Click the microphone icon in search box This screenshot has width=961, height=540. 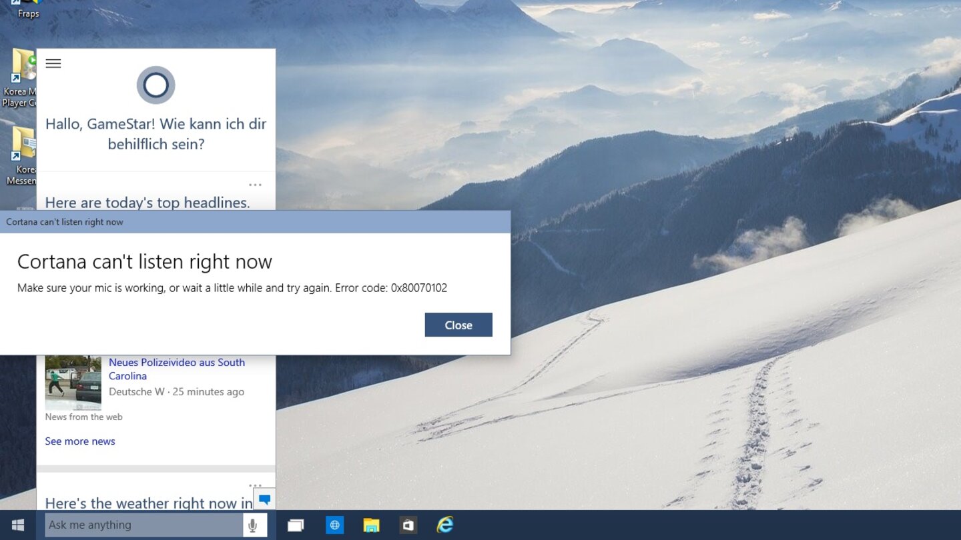252,525
